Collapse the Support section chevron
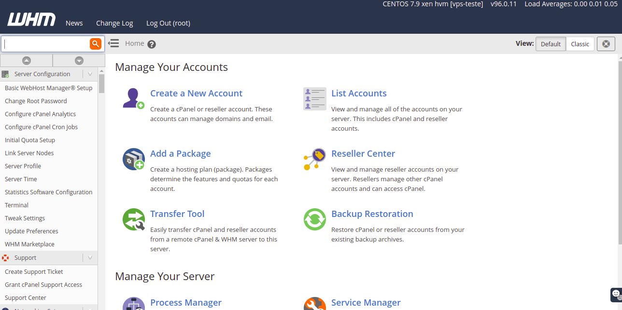The height and width of the screenshot is (310, 622). pyautogui.click(x=90, y=258)
